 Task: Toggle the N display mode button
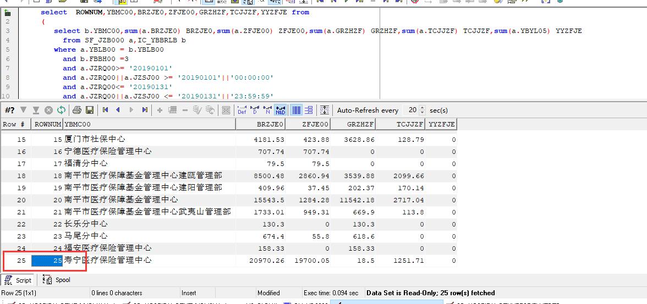point(268,110)
